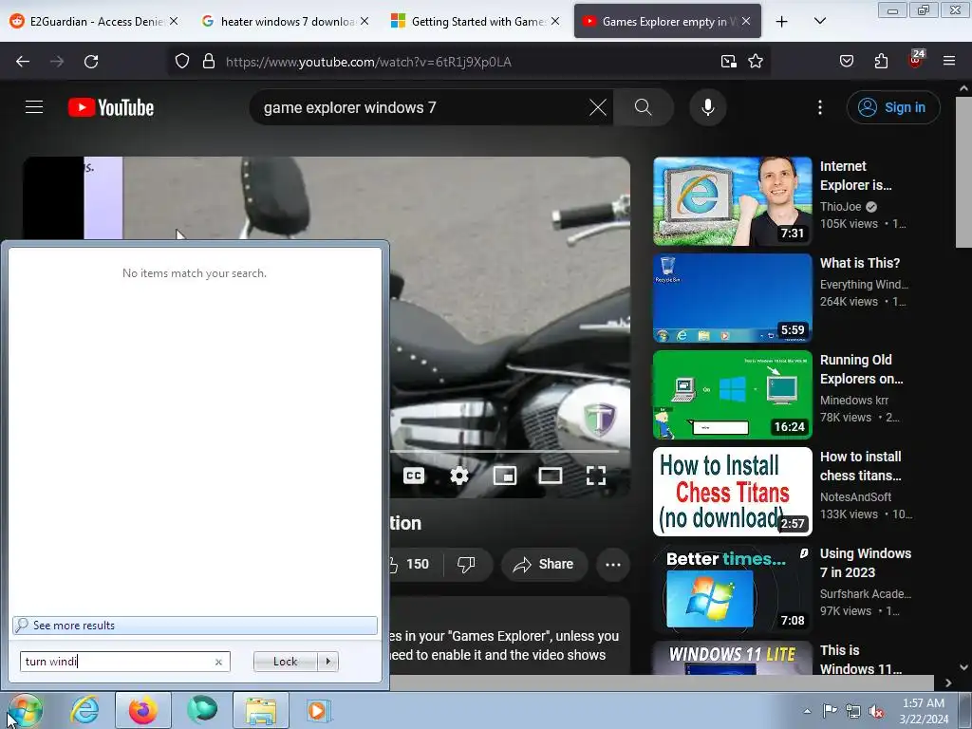Viewport: 972px width, 729px height.
Task: Go back with browser back arrow
Action: (x=23, y=62)
